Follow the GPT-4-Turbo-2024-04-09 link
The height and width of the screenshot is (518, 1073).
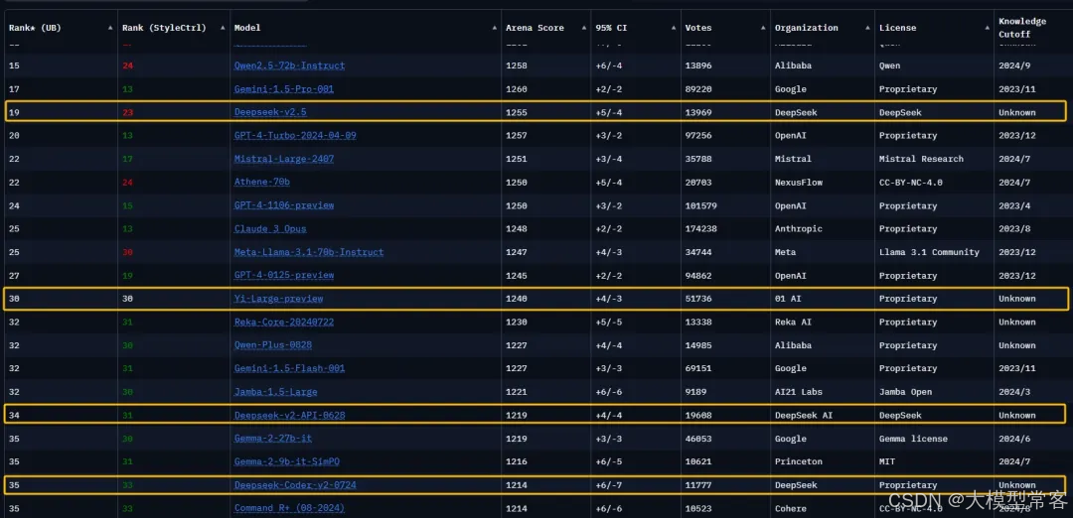(x=295, y=135)
